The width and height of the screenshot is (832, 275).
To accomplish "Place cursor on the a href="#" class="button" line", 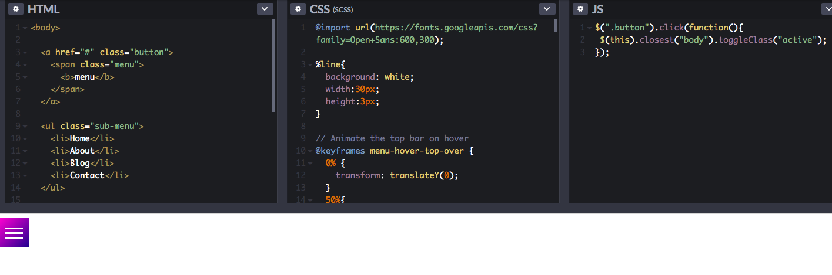I will coord(107,52).
